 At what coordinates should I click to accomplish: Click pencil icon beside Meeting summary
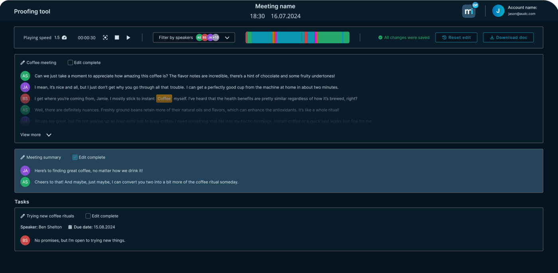click(23, 157)
